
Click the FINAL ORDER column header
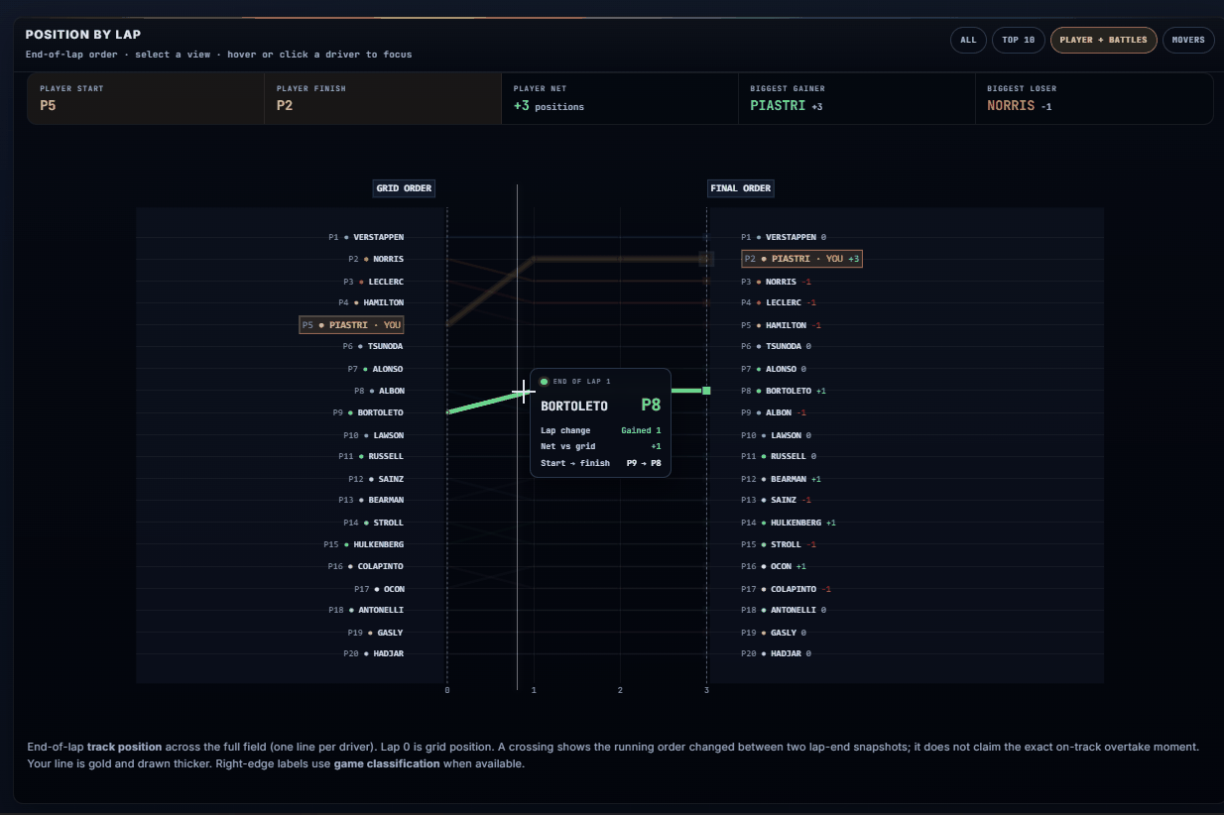coord(741,188)
